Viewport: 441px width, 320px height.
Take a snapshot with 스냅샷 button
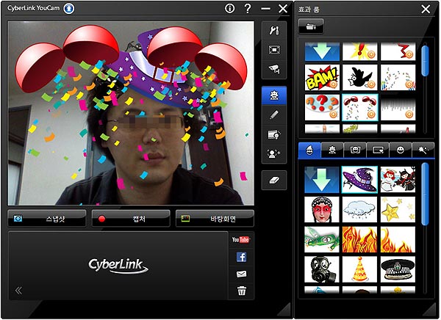point(47,218)
